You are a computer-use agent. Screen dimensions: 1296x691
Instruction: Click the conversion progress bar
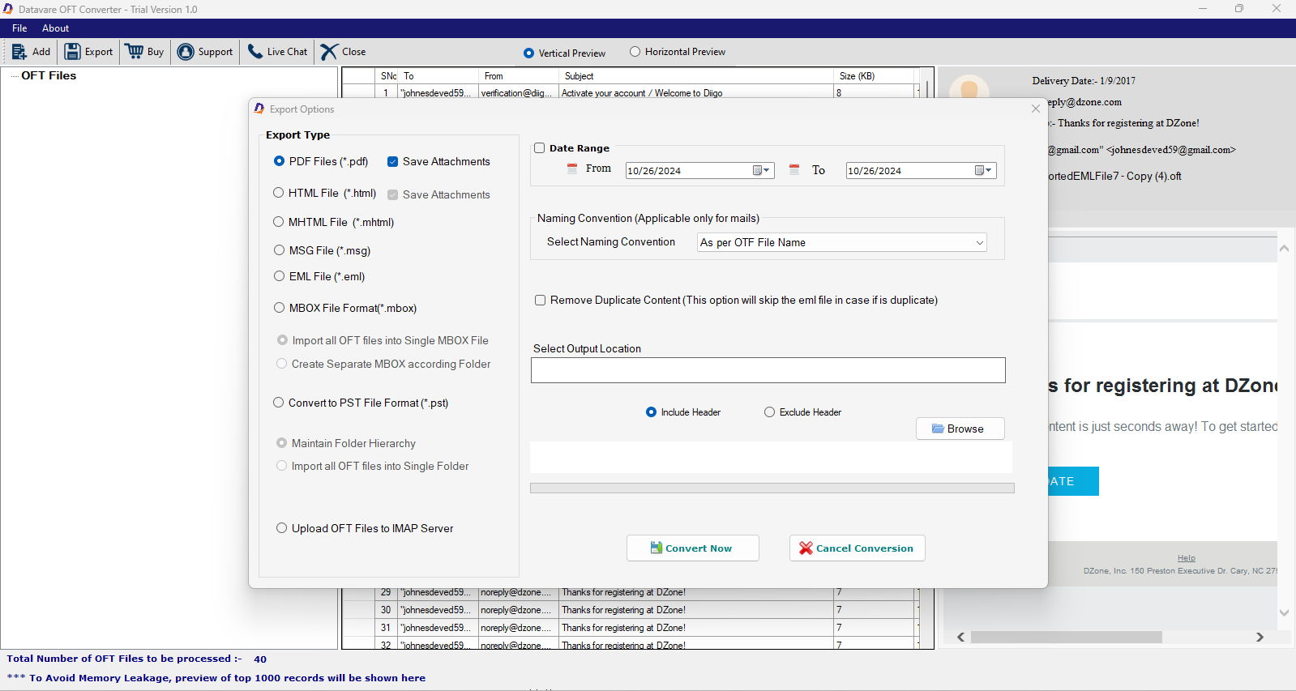(x=772, y=488)
